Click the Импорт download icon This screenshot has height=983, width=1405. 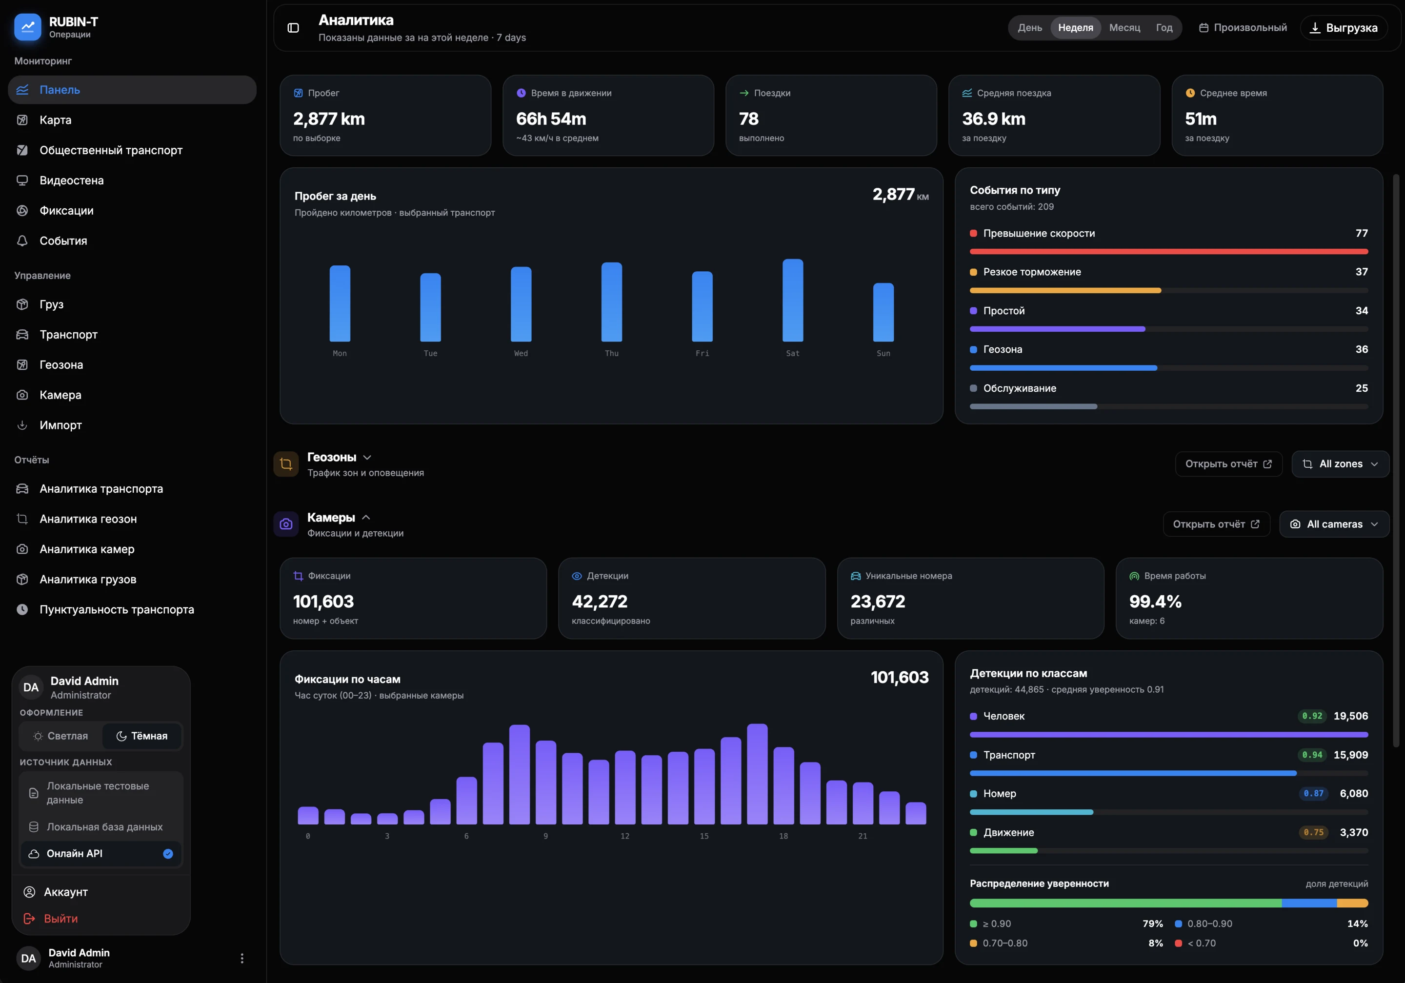pyautogui.click(x=22, y=425)
